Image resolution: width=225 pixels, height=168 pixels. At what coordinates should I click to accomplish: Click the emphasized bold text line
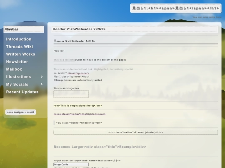pos(77,106)
